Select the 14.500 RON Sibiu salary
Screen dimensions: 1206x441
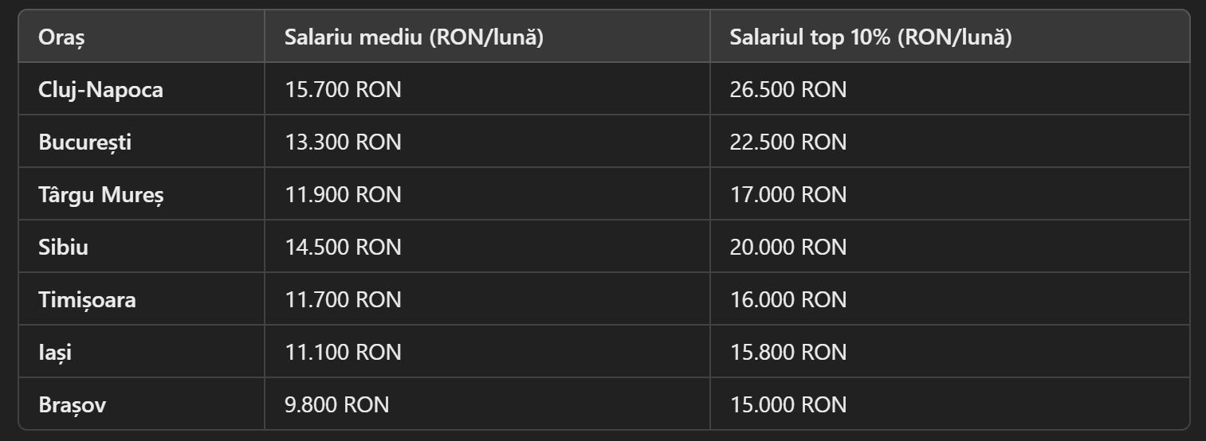coord(343,248)
